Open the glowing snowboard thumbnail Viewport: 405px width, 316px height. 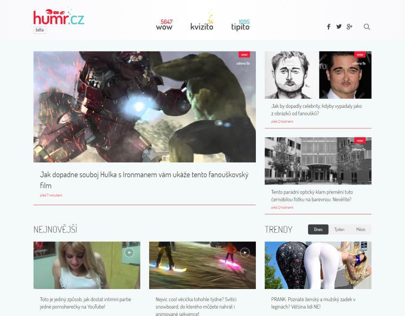click(x=203, y=265)
